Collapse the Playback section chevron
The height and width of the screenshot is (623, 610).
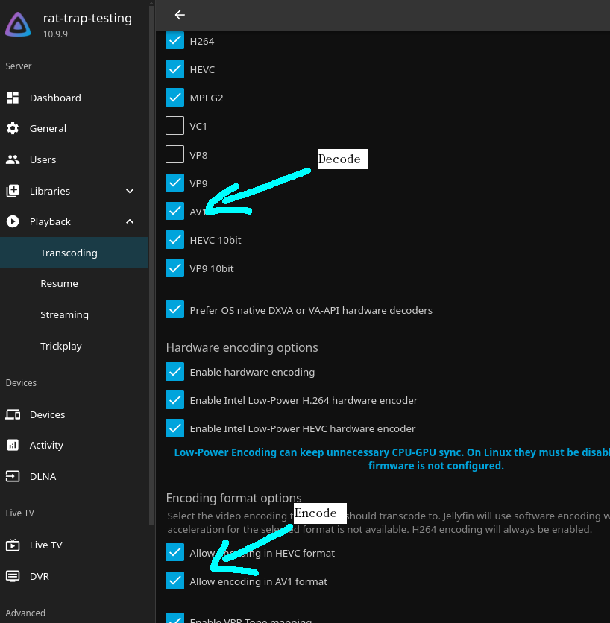tap(130, 221)
